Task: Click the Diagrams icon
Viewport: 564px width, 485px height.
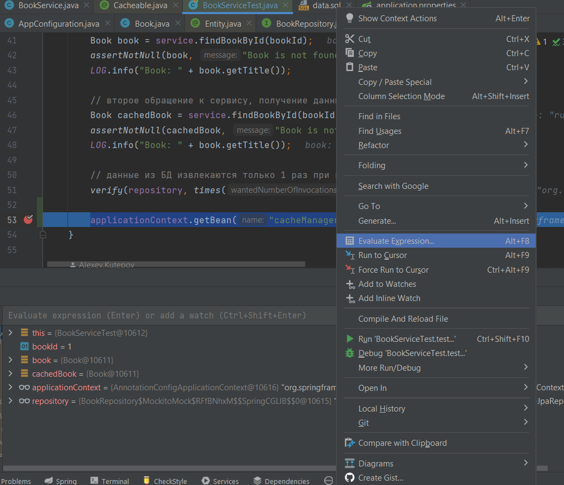Action: [x=349, y=463]
